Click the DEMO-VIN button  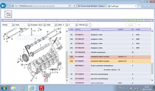130,20
